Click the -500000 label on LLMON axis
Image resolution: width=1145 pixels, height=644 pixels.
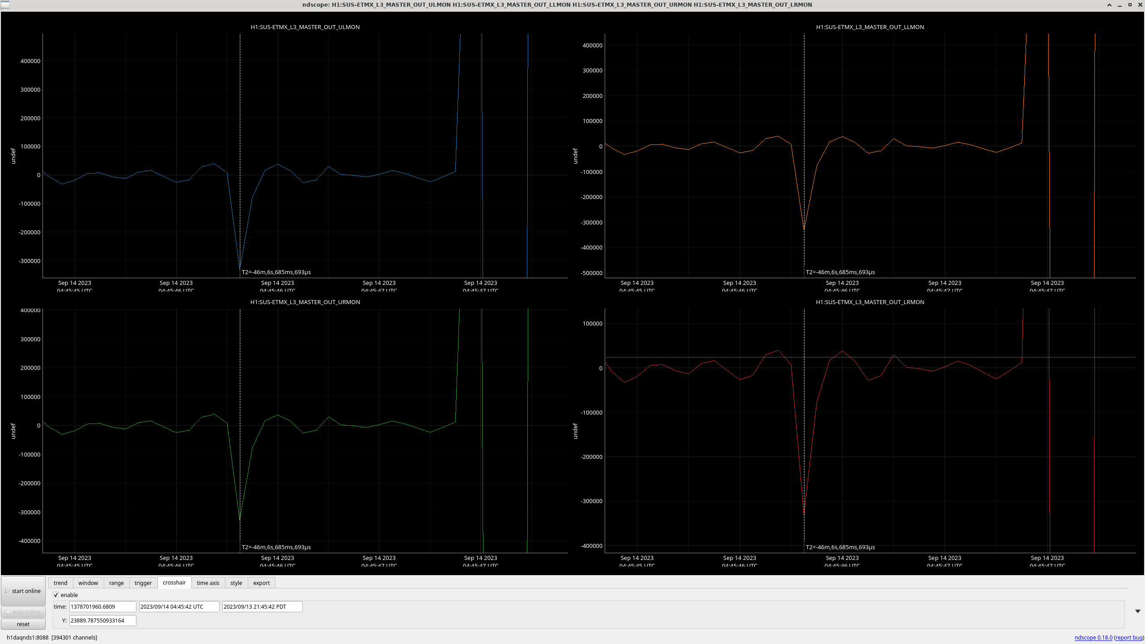click(591, 273)
